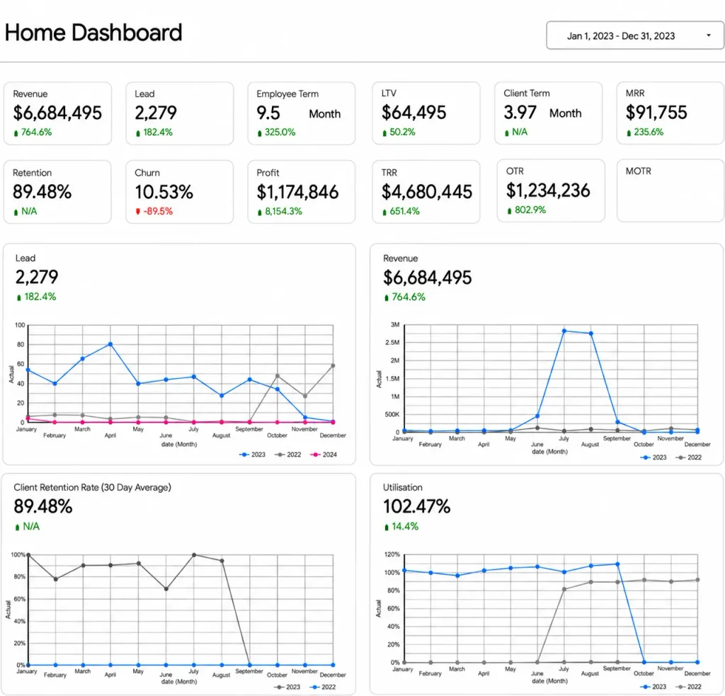Screen dimensions: 725x696
Task: Click the date range dropdown arrow
Action: (708, 35)
